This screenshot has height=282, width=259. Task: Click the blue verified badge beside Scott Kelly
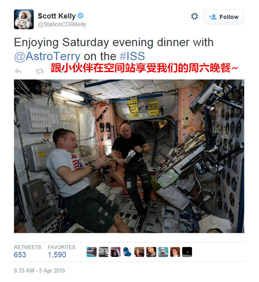pos(80,16)
